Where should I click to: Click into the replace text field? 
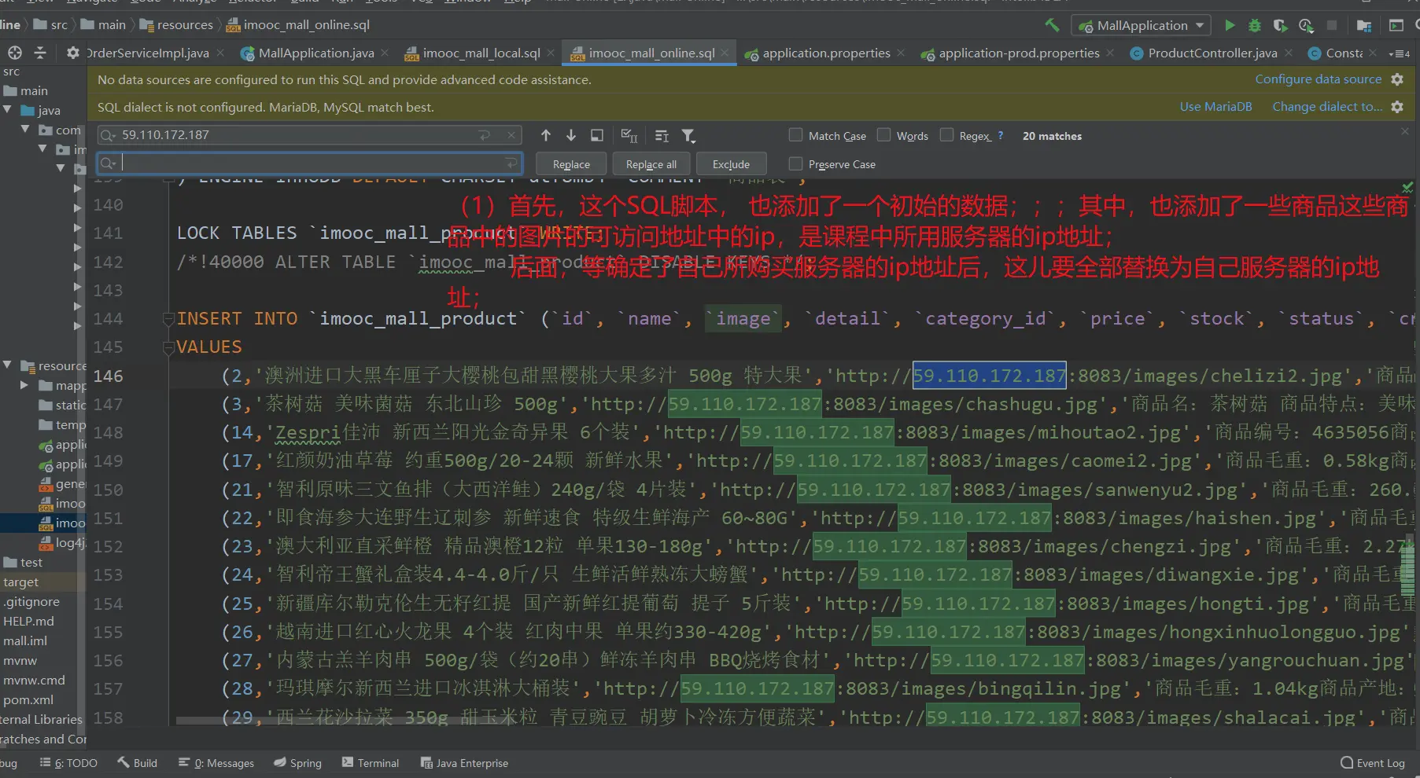(311, 163)
